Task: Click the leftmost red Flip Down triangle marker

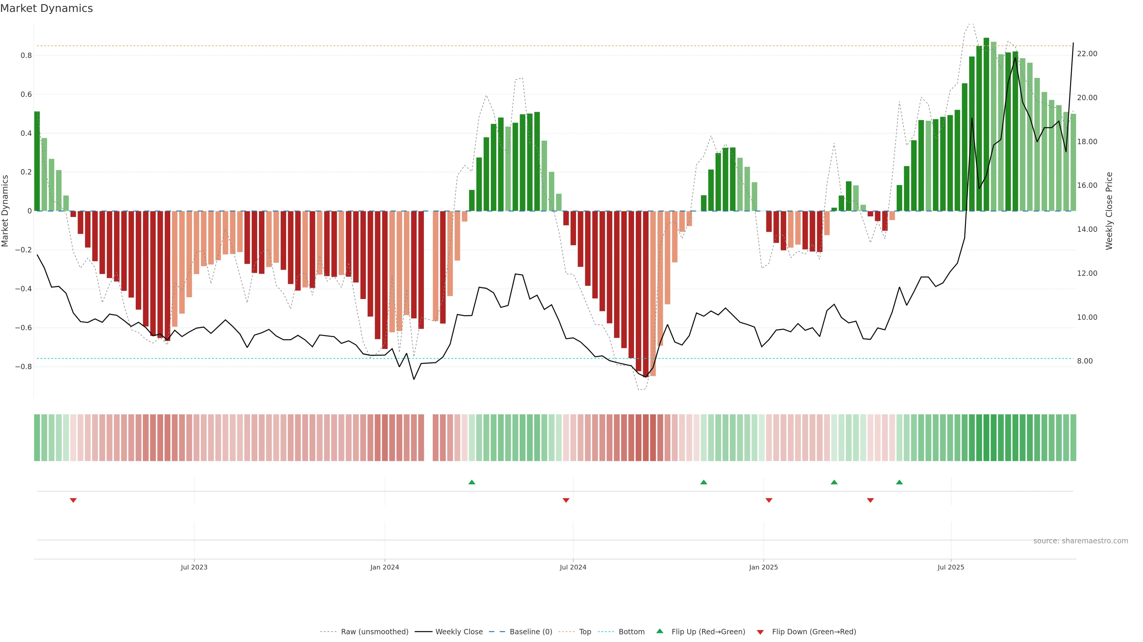Action: 73,500
